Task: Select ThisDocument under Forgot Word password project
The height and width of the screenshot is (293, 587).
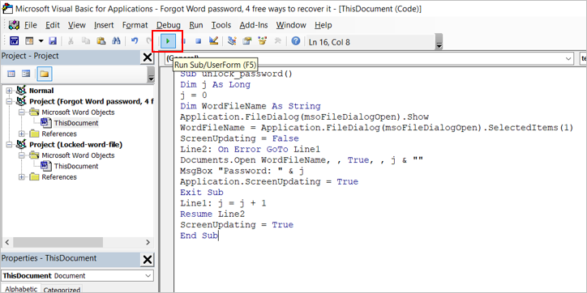Action: (76, 123)
